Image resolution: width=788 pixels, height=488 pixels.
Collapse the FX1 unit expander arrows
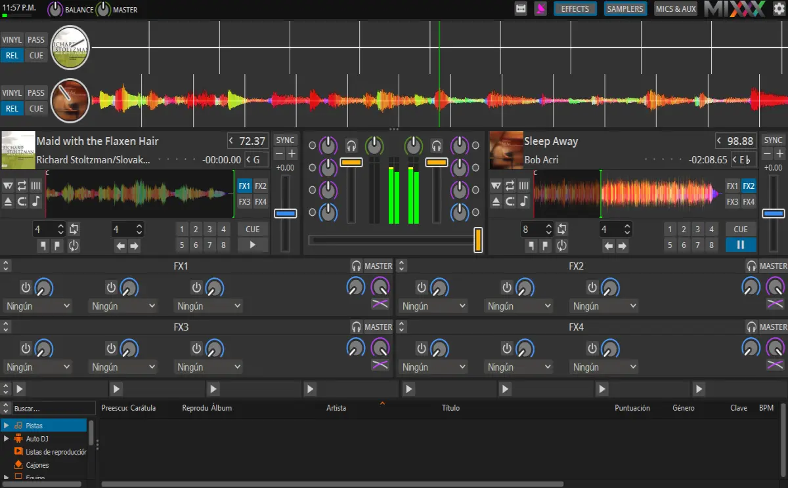point(6,266)
